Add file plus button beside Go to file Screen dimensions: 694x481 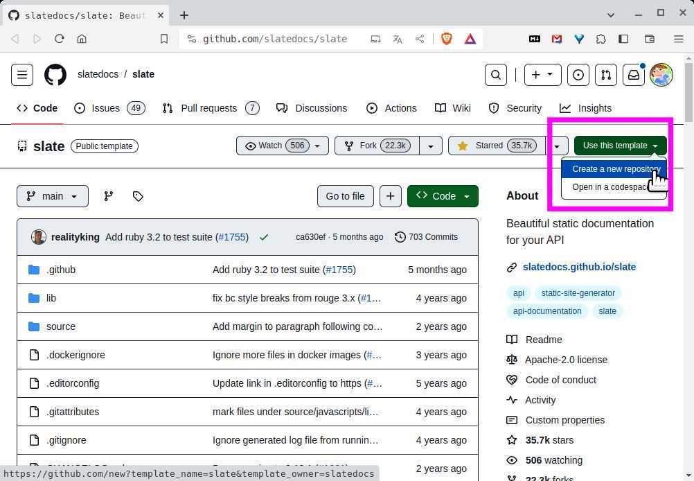[x=391, y=196]
